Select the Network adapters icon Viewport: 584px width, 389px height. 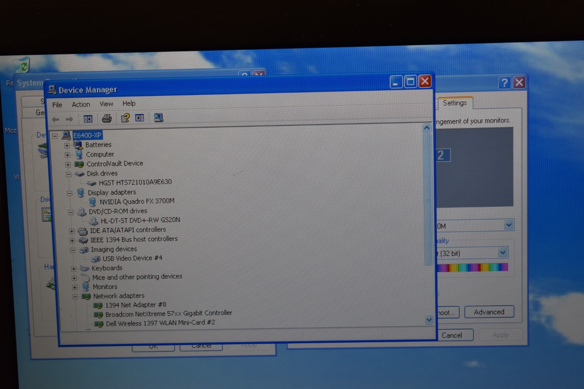pyautogui.click(x=86, y=296)
